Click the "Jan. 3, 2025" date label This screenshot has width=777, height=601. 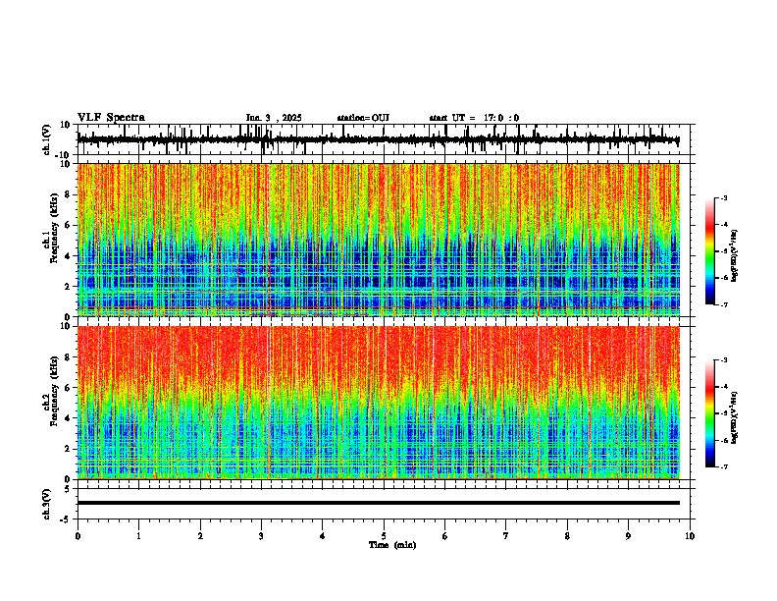(x=274, y=118)
